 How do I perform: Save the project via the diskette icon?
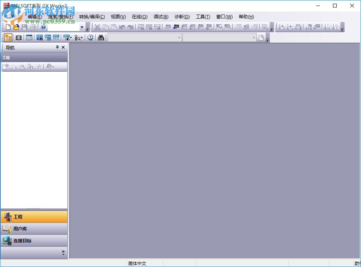pos(25,27)
